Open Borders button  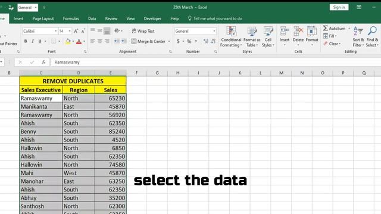[x=54, y=41]
